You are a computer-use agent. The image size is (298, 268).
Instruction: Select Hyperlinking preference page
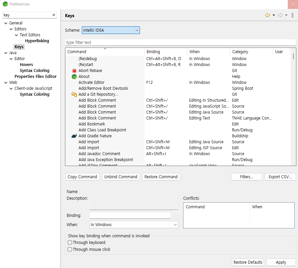point(37,41)
